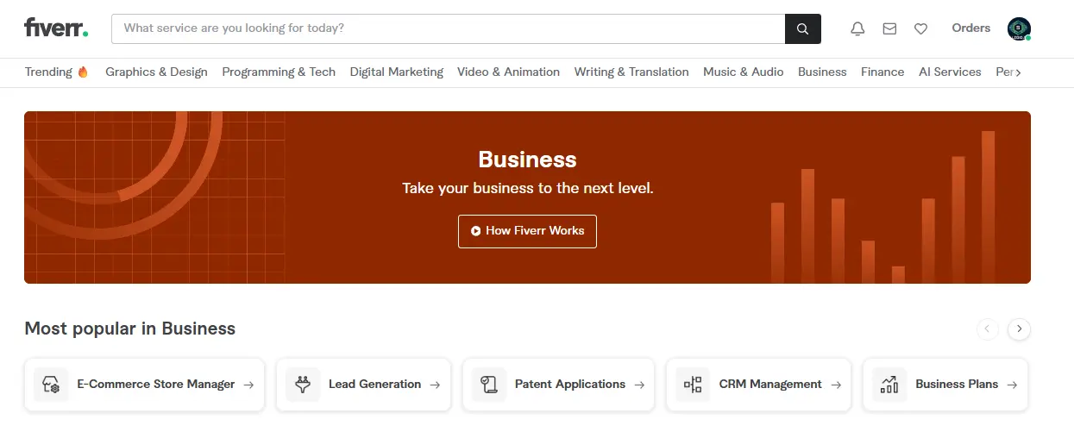Click the Trending flame icon
The image size is (1074, 432).
[x=83, y=72]
